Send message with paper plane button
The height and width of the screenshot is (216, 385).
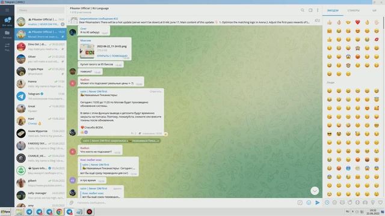(318, 203)
